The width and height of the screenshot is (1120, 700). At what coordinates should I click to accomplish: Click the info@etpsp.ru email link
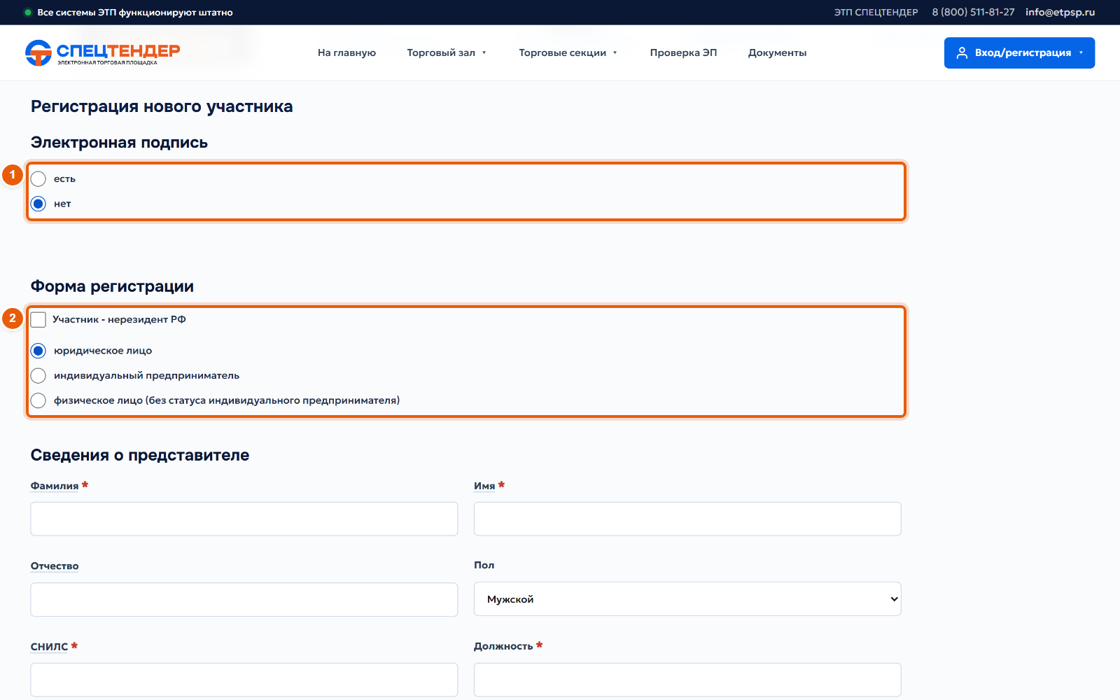(1060, 13)
